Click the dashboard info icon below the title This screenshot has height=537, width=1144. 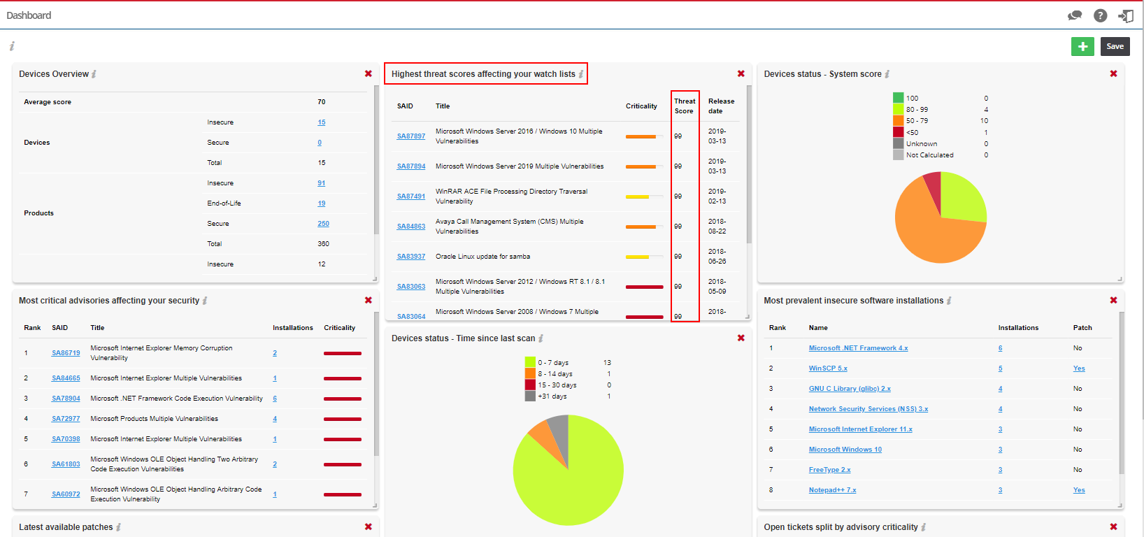point(12,46)
